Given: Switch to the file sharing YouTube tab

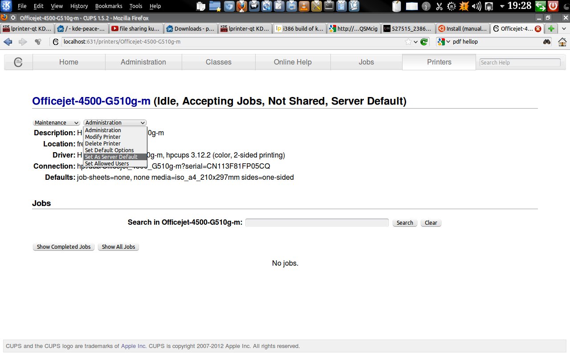Looking at the screenshot, I should pyautogui.click(x=136, y=28).
